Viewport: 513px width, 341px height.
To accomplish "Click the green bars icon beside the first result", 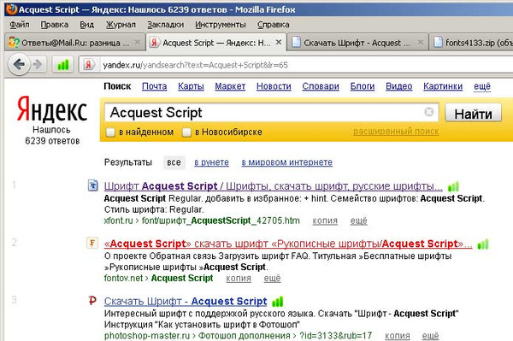I will click(x=453, y=186).
